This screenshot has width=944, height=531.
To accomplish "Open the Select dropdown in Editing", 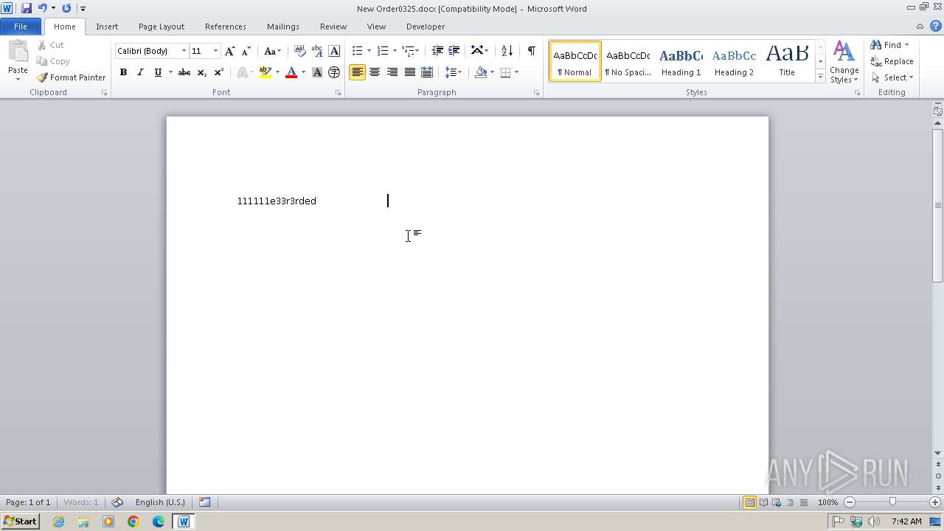I will pos(892,77).
